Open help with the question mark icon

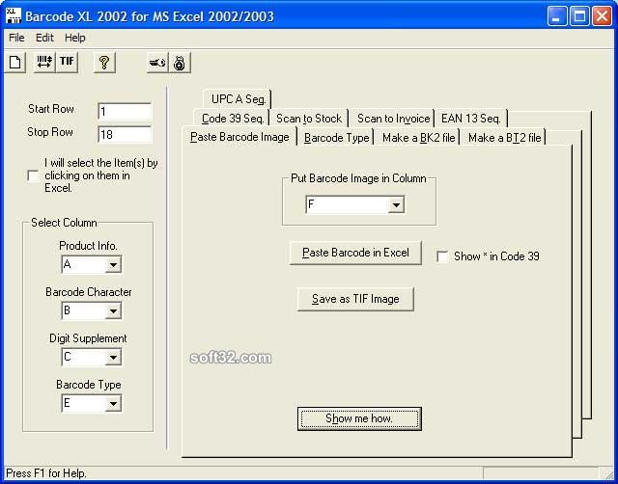(x=104, y=62)
